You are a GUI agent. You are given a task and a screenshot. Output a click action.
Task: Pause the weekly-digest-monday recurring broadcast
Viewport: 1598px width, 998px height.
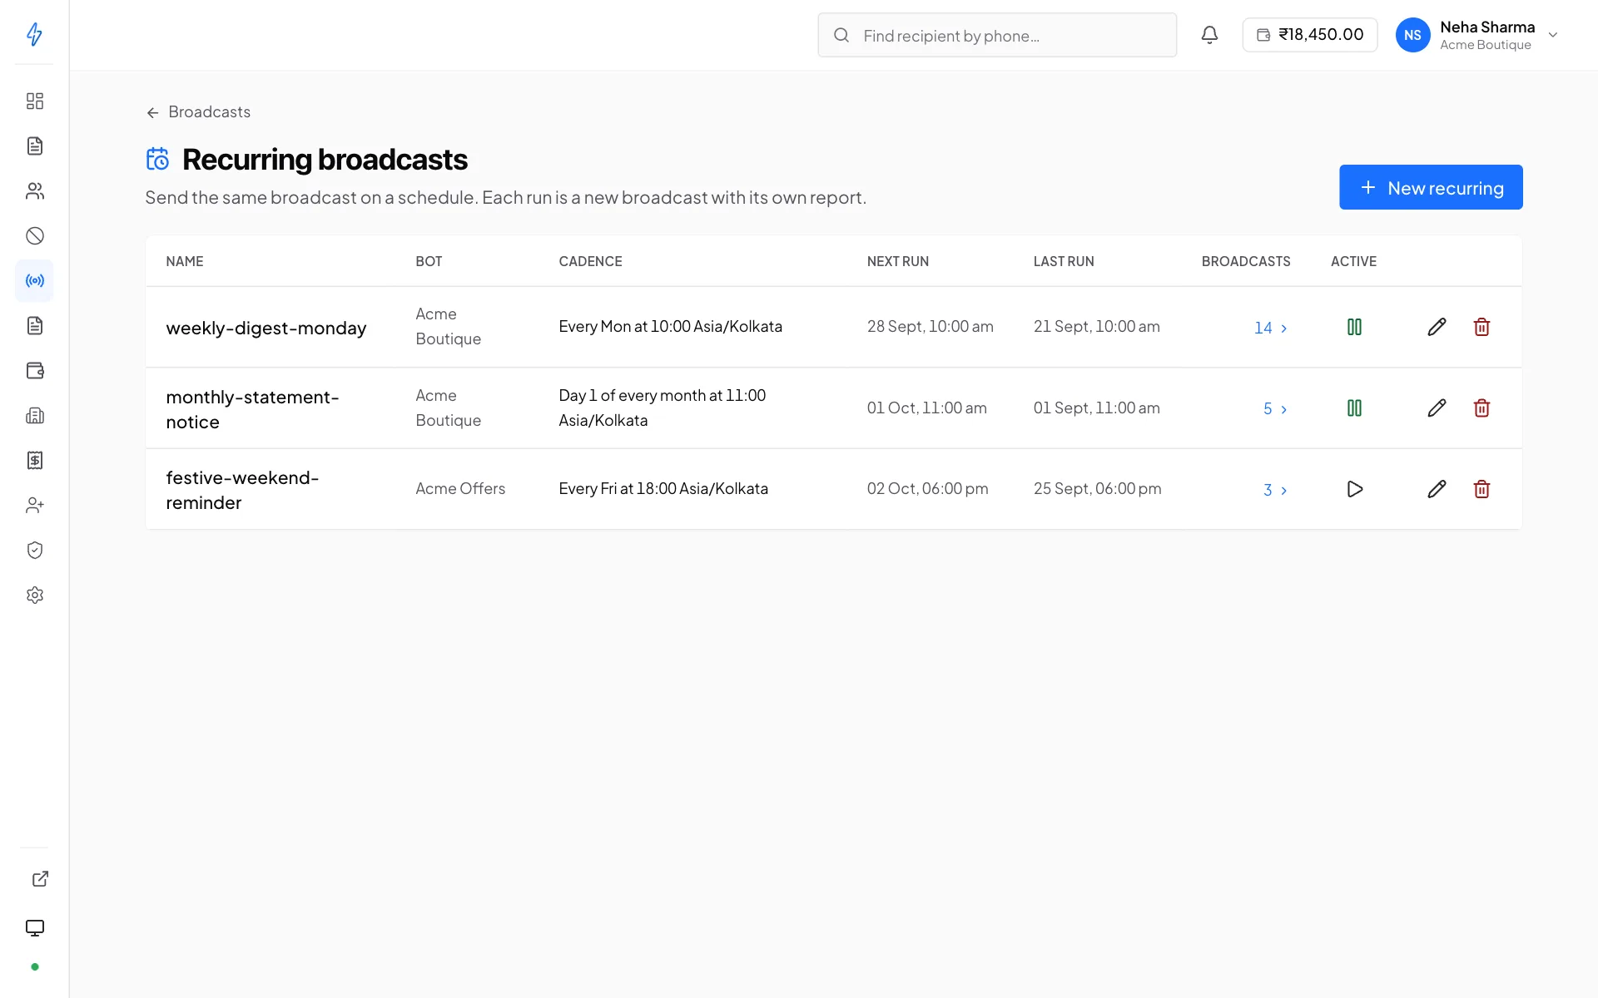pos(1354,327)
